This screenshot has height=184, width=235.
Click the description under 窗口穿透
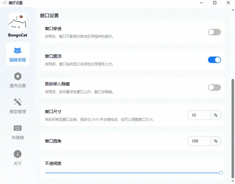coord(79,36)
